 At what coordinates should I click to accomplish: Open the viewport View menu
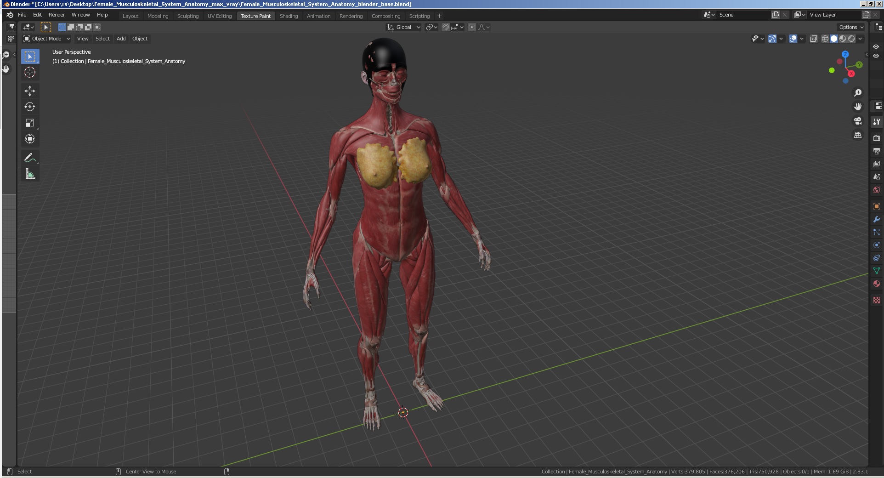tap(83, 39)
